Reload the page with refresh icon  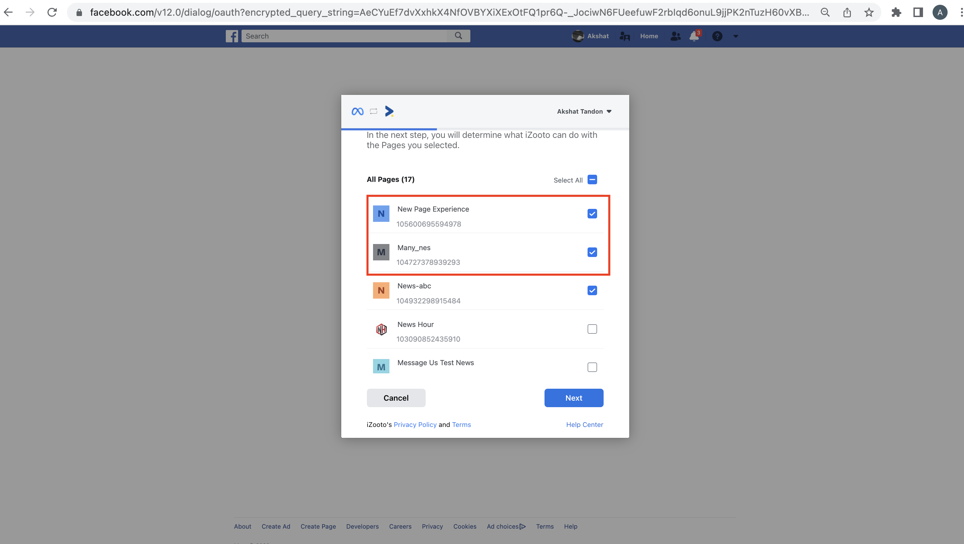(52, 12)
